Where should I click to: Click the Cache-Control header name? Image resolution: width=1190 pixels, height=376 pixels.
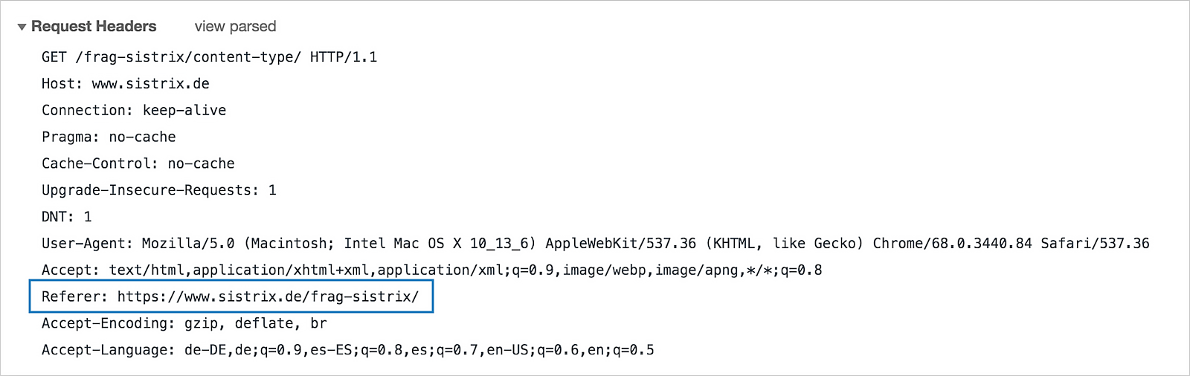pos(99,164)
